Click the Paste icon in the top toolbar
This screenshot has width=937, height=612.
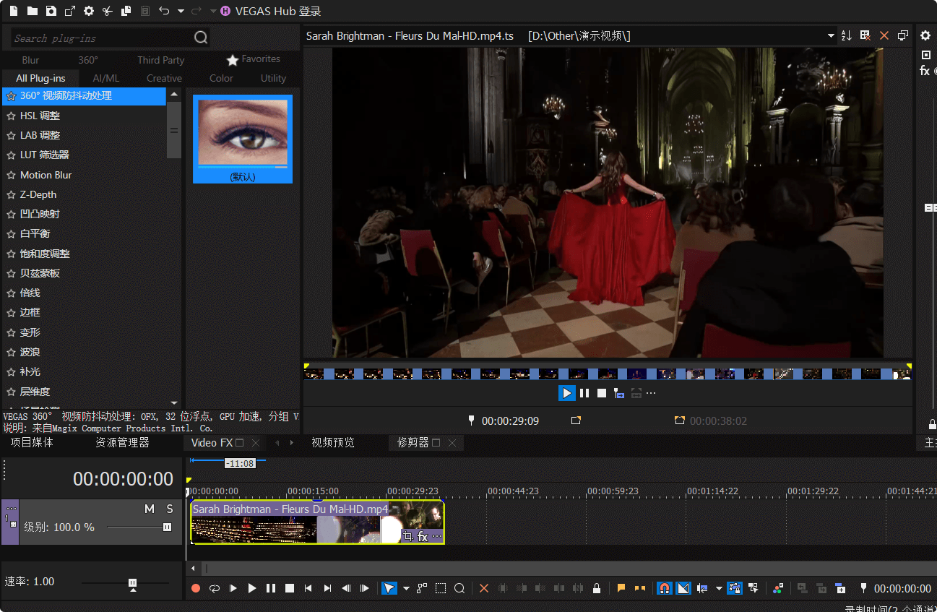point(144,11)
